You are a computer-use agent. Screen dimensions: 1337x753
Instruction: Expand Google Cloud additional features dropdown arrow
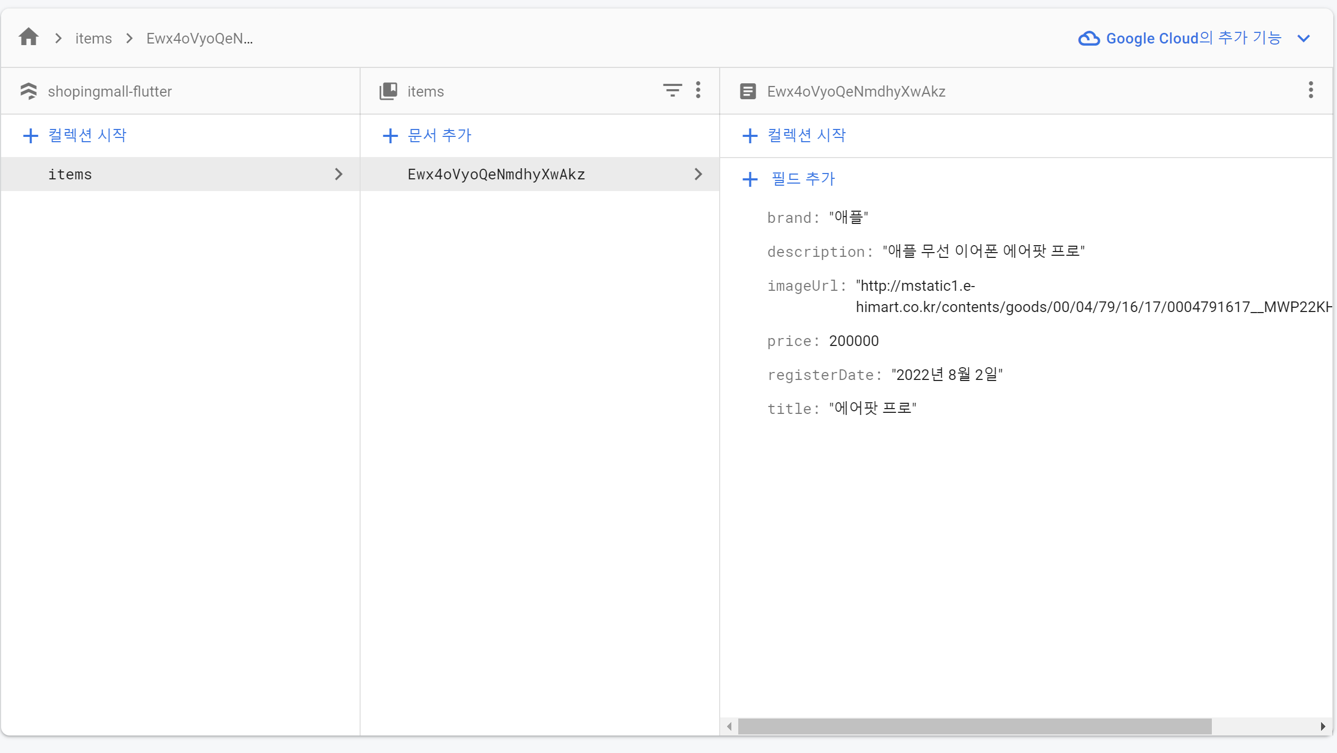[1304, 38]
